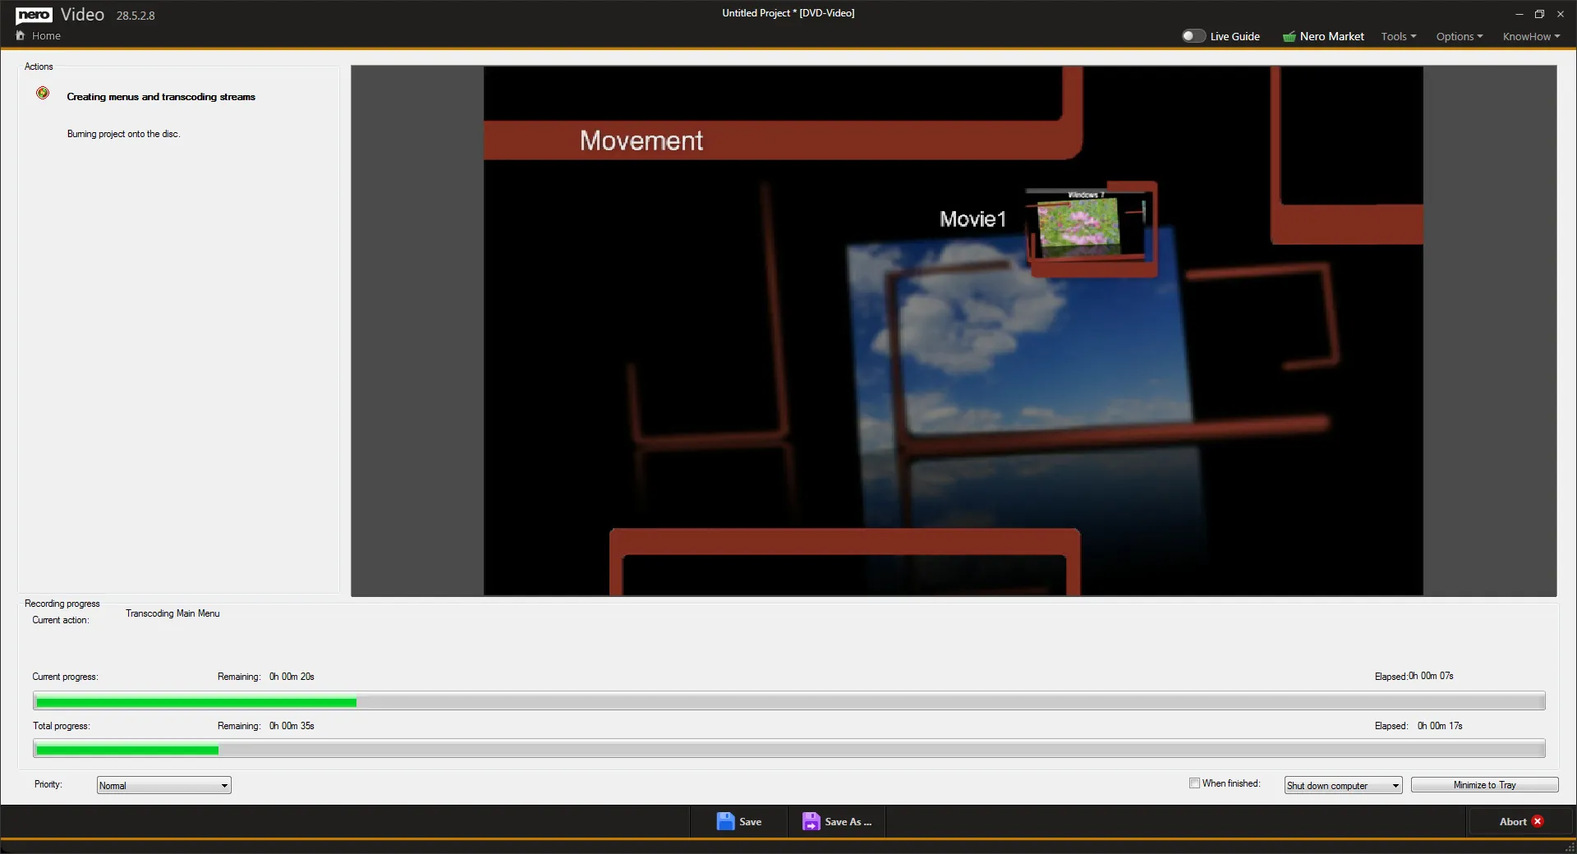Expand the KnowHow dropdown
Screen dimensions: 1577x854
(1531, 36)
